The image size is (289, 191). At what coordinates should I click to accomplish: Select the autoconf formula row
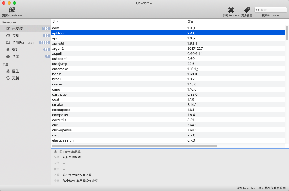click(168, 59)
